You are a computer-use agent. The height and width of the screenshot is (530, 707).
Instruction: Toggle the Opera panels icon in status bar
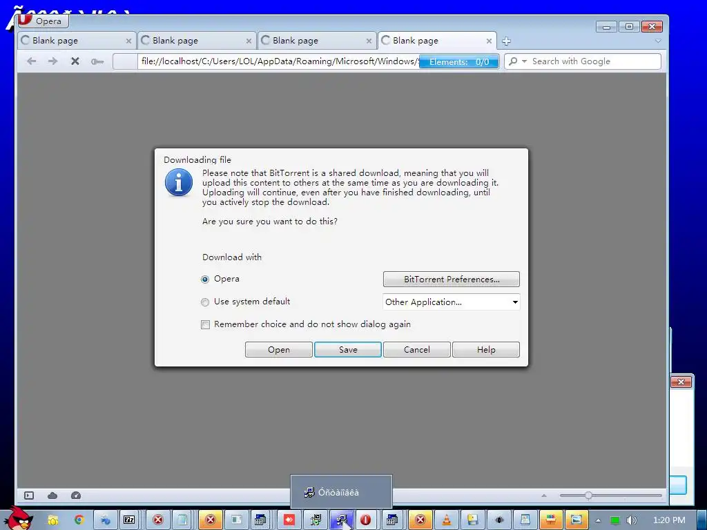29,495
